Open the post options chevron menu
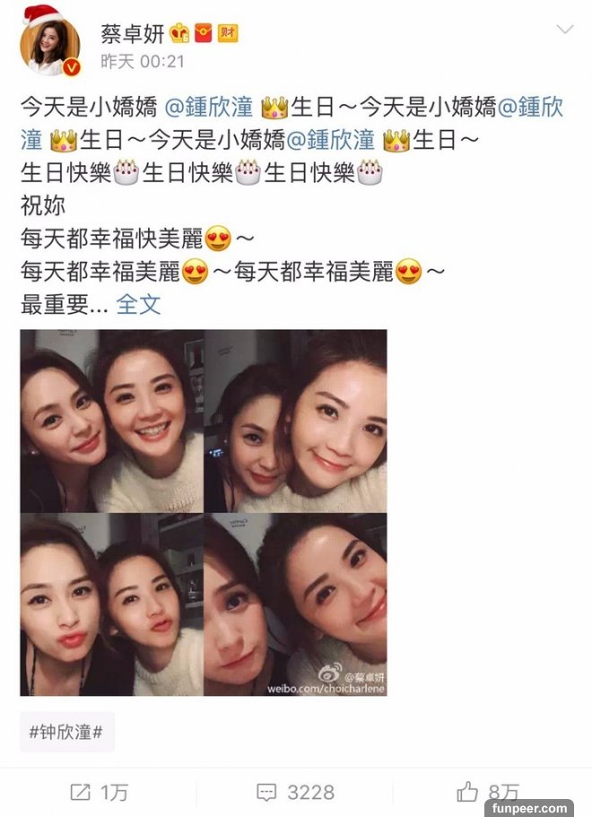Viewport: 592px width, 817px height. coord(565,30)
